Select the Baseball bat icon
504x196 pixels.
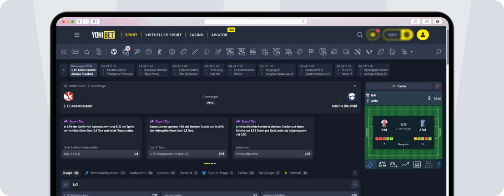tap(195, 52)
